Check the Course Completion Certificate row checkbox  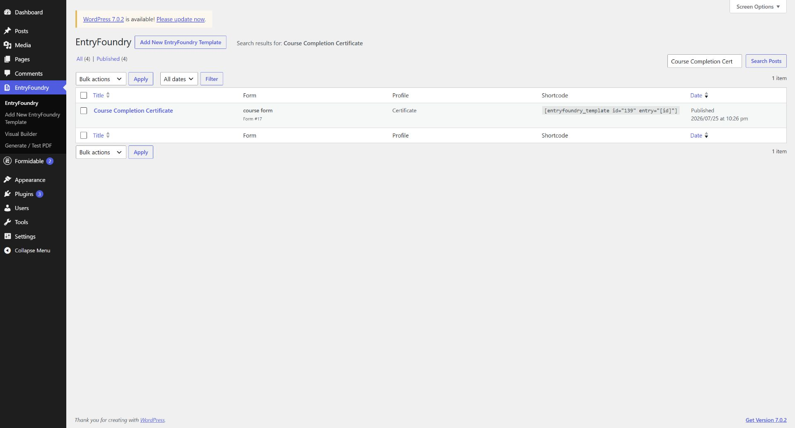pyautogui.click(x=84, y=111)
